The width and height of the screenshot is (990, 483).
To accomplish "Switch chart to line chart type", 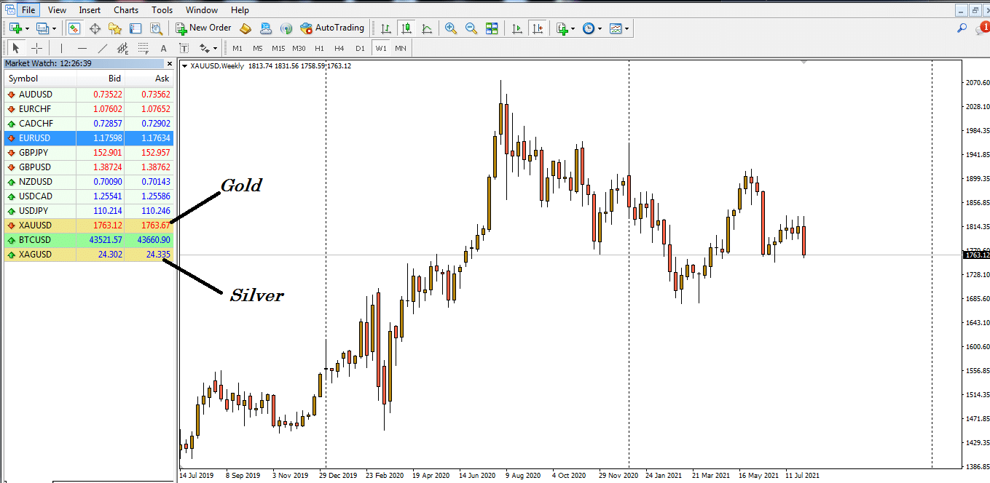I will click(427, 28).
